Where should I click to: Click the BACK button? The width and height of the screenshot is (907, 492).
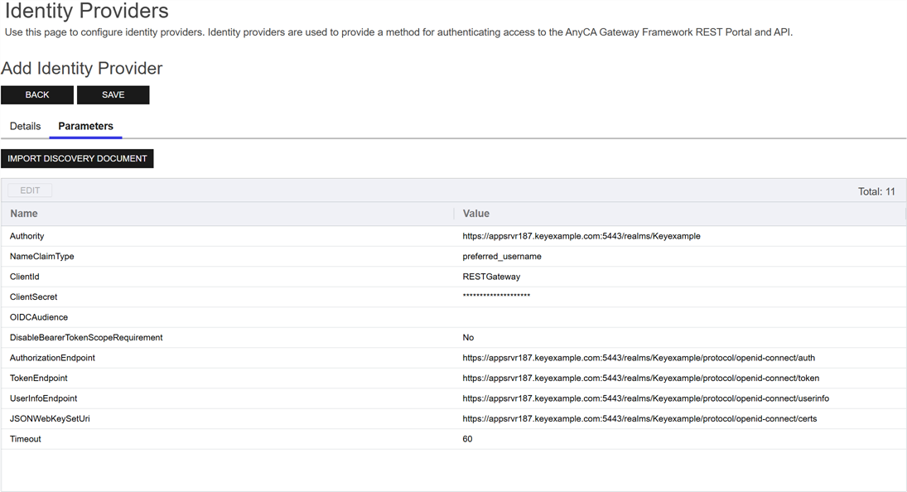coord(37,95)
